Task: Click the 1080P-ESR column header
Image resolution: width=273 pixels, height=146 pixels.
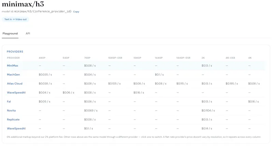Action: coord(115,58)
